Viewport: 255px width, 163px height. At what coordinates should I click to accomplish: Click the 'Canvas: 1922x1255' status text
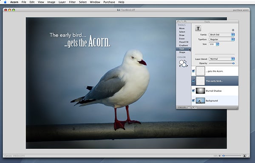coord(14,156)
